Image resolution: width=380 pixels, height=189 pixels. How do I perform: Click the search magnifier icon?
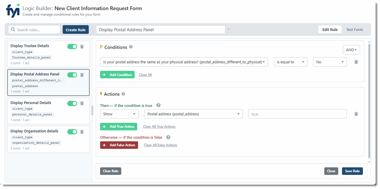(x=13, y=30)
